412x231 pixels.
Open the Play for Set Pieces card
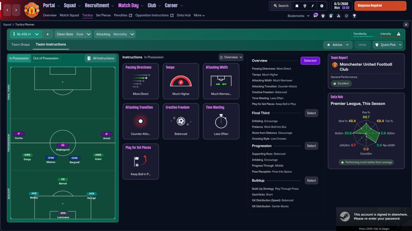click(x=141, y=161)
